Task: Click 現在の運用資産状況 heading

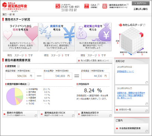Action: tap(17, 60)
